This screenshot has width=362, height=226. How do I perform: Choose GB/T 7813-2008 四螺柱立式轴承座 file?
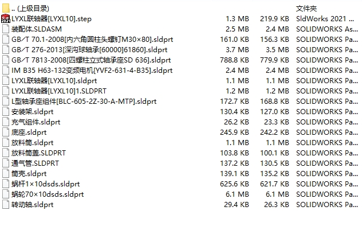click(x=91, y=60)
